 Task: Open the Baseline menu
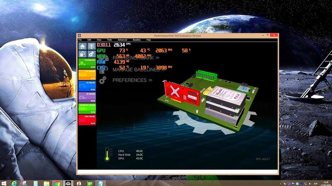(137, 40)
